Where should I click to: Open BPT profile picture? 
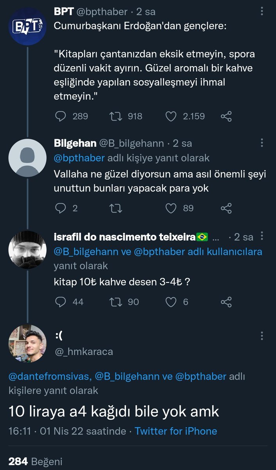tap(27, 27)
